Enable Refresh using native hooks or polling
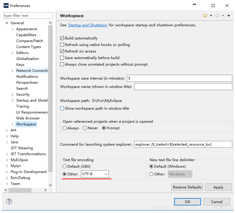Screen dimensions: 236x213 pos(62,45)
